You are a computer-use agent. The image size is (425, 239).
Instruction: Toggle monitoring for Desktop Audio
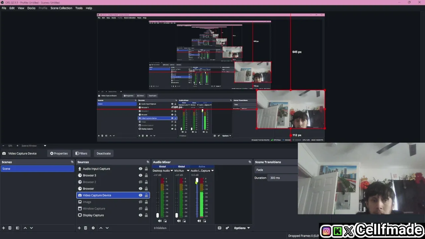pos(165,221)
